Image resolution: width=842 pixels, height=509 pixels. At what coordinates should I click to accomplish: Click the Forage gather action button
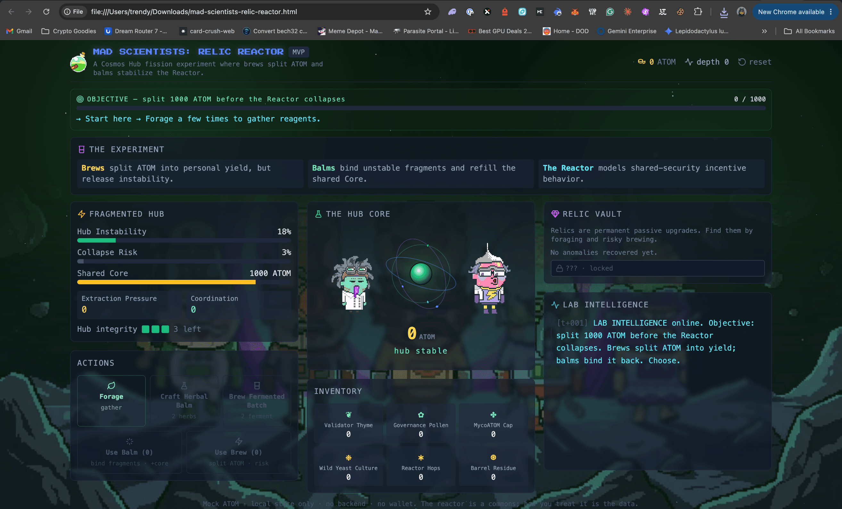point(111,401)
